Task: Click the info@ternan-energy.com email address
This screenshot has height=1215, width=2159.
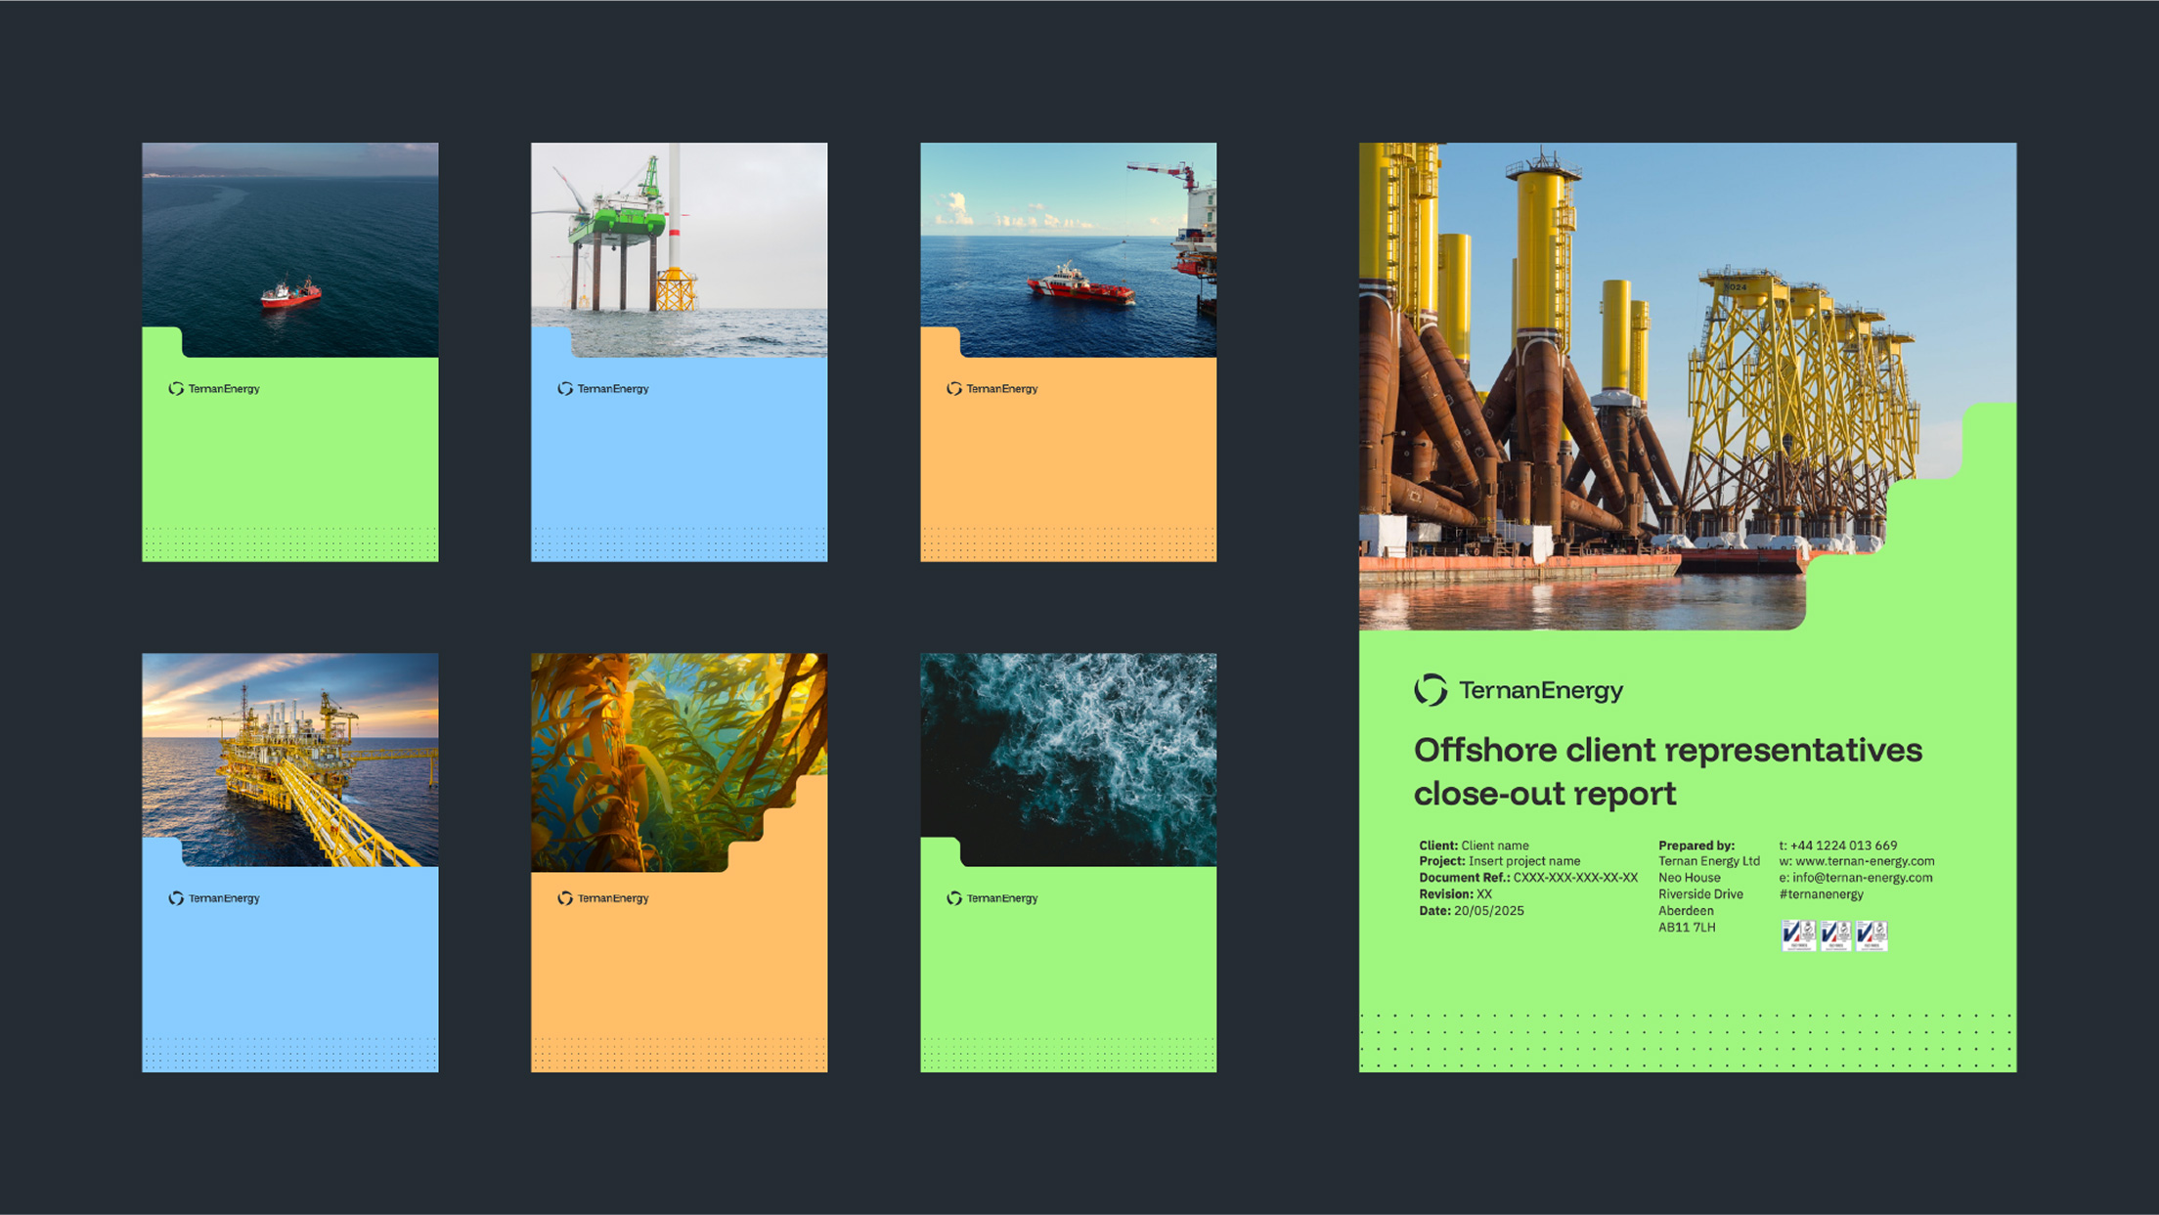Action: (1862, 878)
